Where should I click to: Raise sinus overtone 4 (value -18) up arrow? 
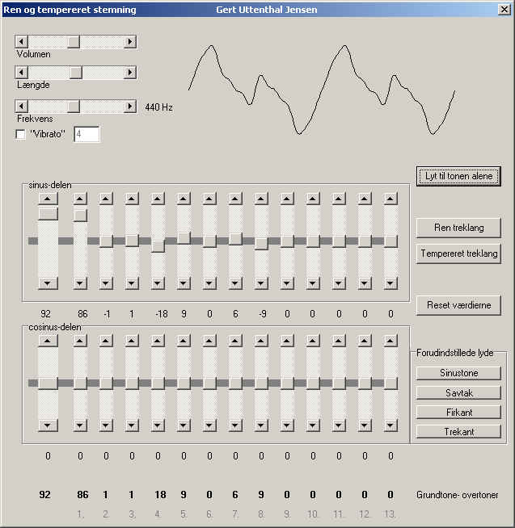pos(158,199)
